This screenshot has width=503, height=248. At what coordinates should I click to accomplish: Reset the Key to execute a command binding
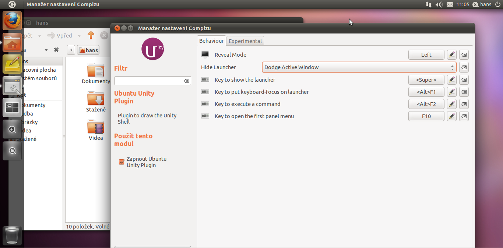point(464,104)
